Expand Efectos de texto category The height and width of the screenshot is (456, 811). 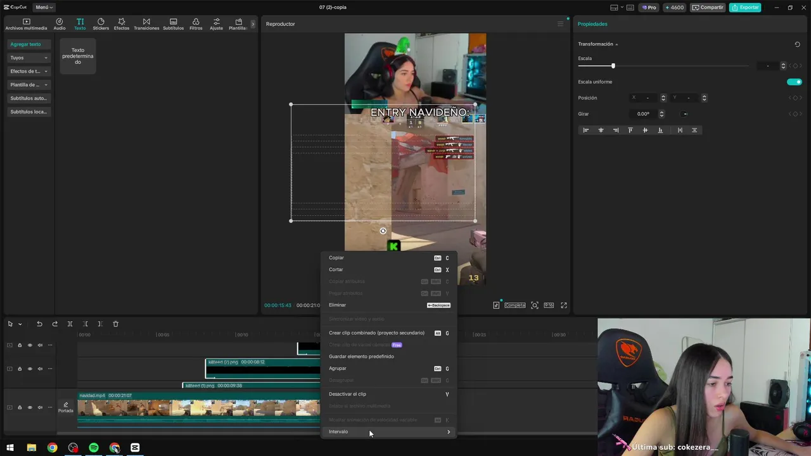click(29, 71)
